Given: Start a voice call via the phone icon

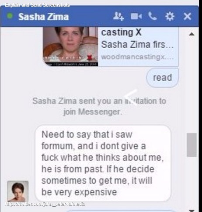Looking at the screenshot, I should click(153, 16).
